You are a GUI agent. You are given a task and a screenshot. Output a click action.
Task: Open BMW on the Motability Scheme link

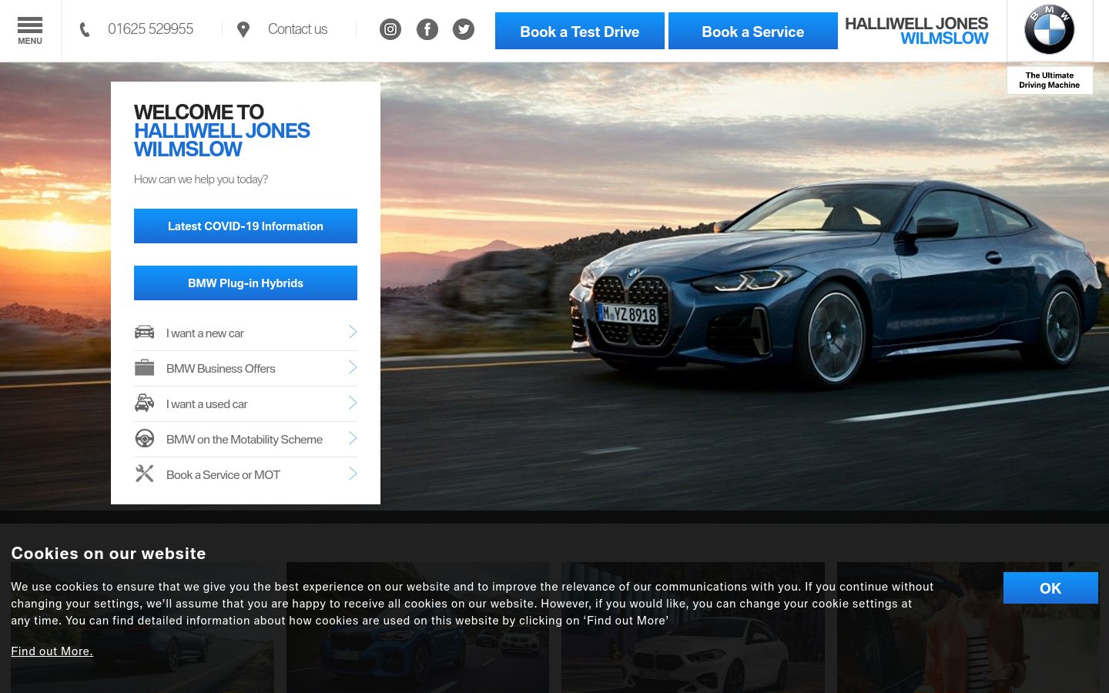pos(246,440)
